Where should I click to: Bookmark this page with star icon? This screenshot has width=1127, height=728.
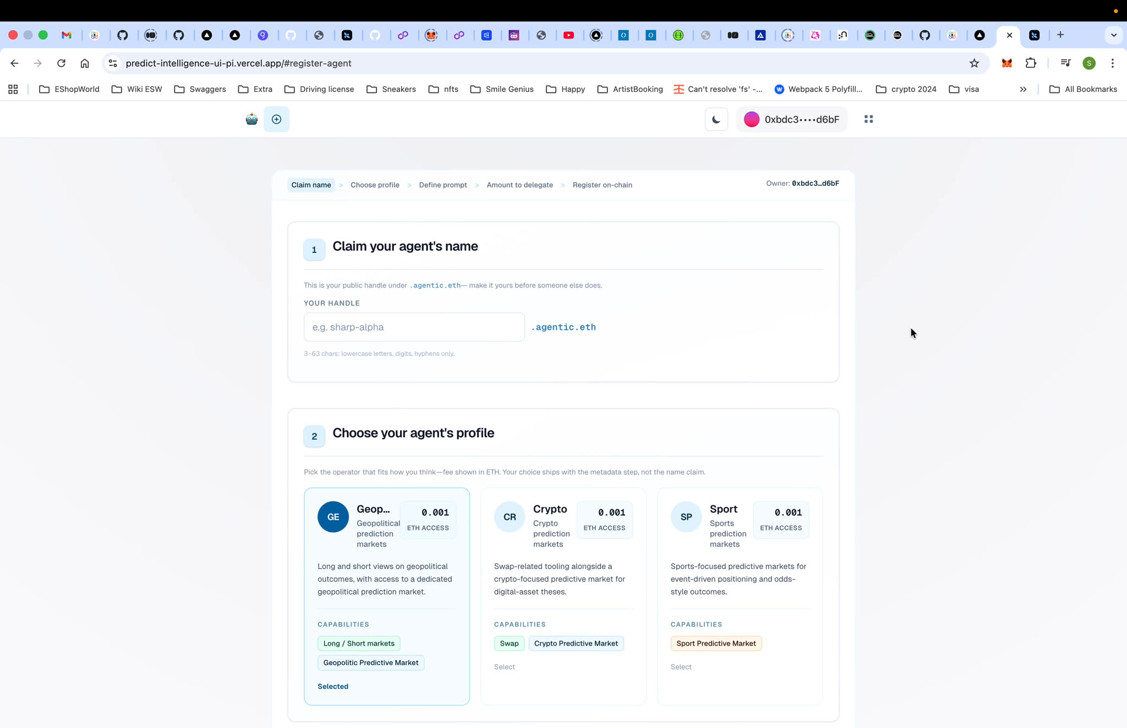point(974,63)
